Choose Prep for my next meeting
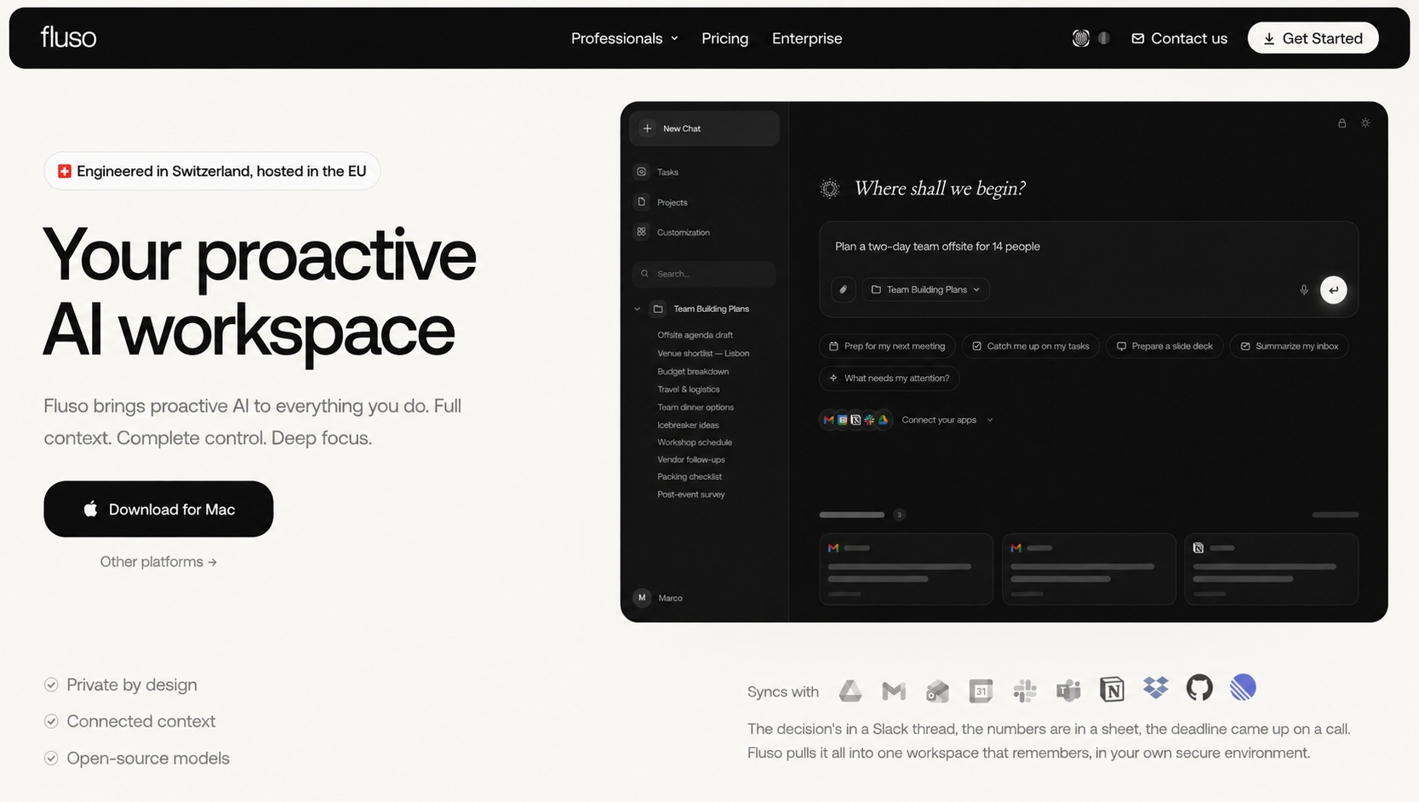The image size is (1419, 802). [887, 346]
